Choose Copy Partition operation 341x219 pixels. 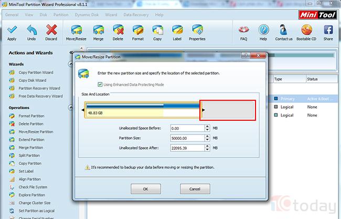(30, 163)
